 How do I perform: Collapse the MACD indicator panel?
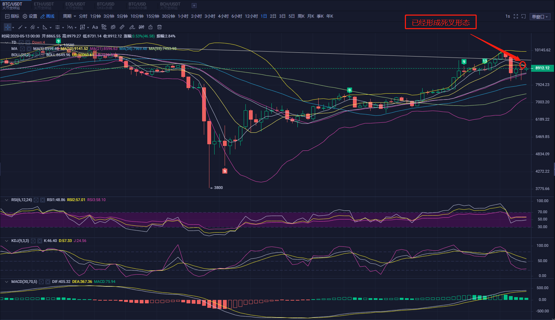point(7,282)
